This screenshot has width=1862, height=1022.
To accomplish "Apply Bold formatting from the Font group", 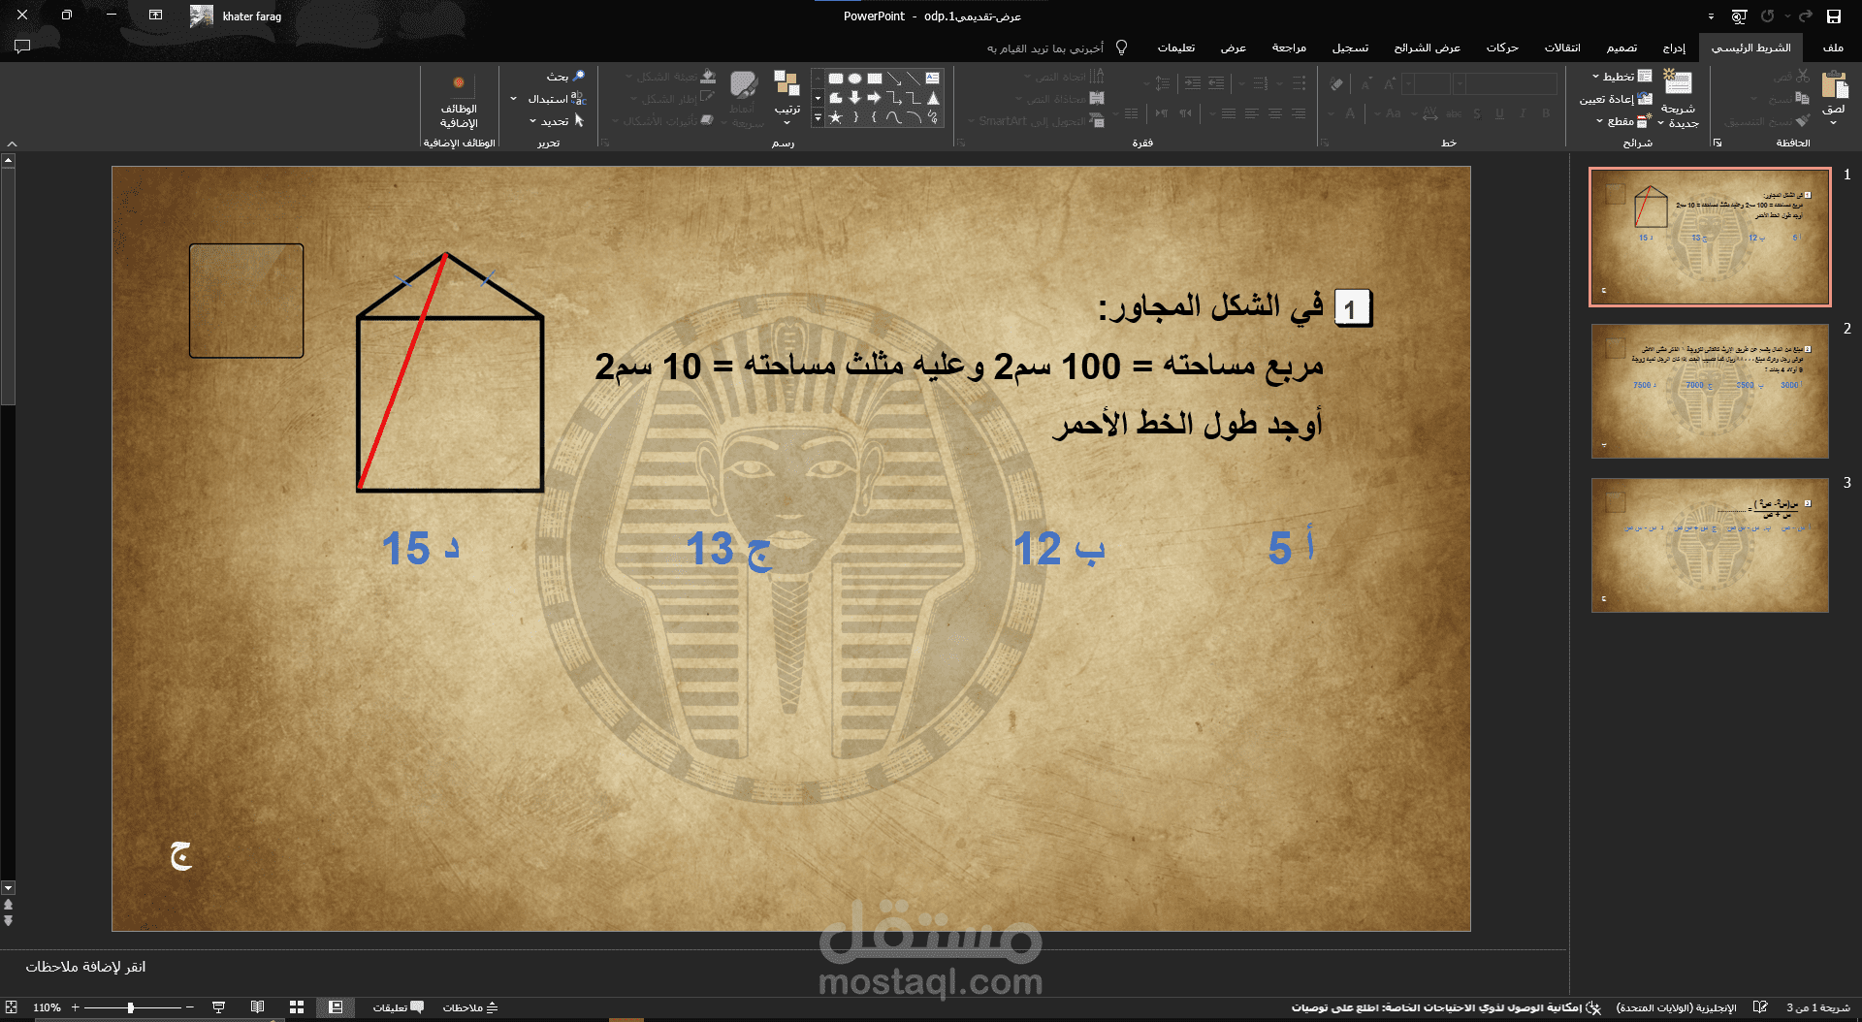I will click(1544, 113).
